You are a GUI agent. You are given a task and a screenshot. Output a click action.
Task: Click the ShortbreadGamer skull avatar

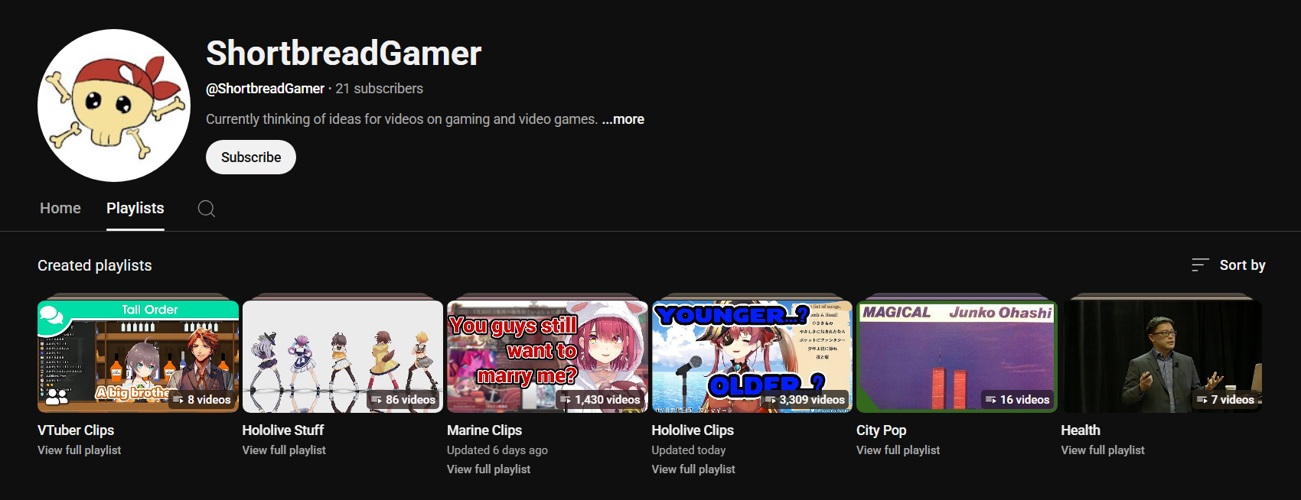114,106
